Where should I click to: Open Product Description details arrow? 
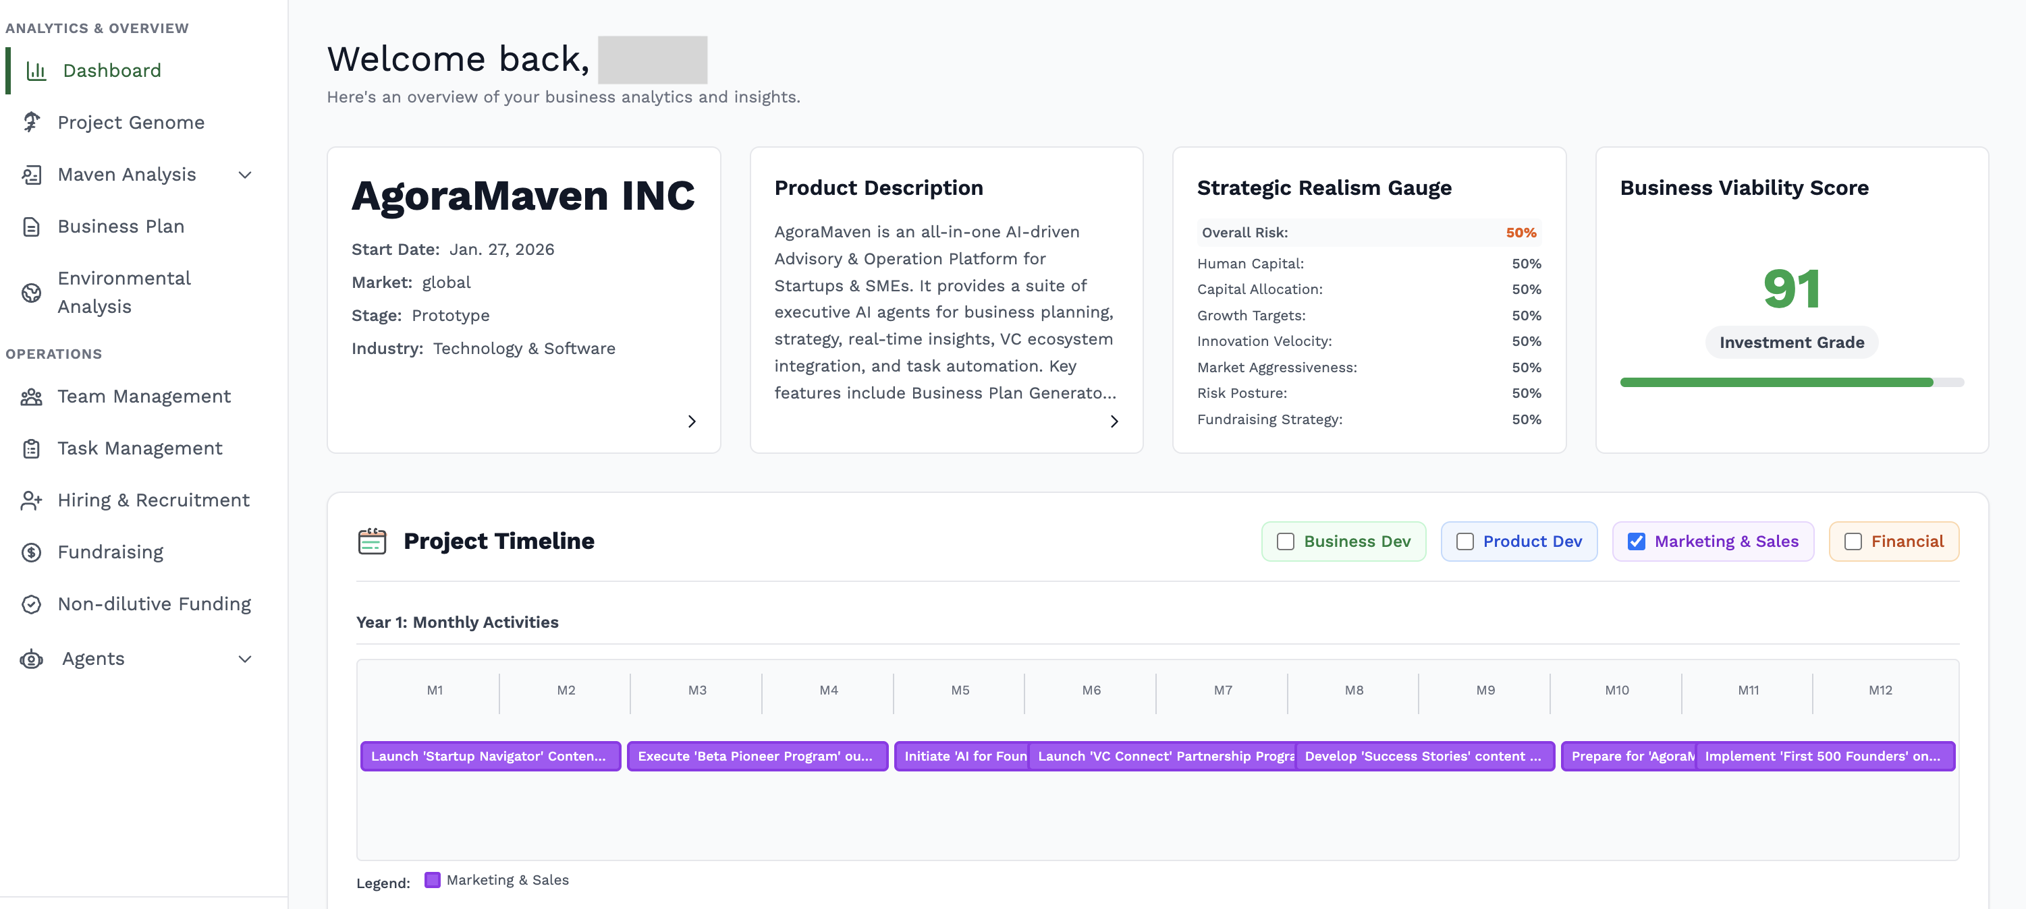click(x=1114, y=422)
